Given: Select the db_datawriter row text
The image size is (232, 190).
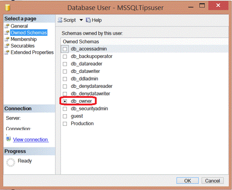Looking at the screenshot, I should point(85,71).
